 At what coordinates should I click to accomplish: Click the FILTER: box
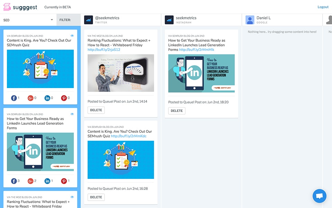pyautogui.click(x=68, y=20)
